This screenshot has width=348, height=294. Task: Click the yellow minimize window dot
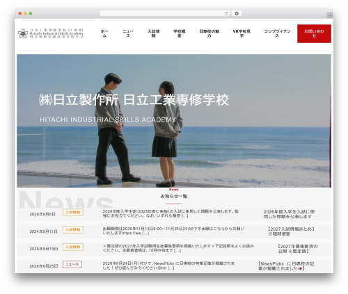point(25,14)
